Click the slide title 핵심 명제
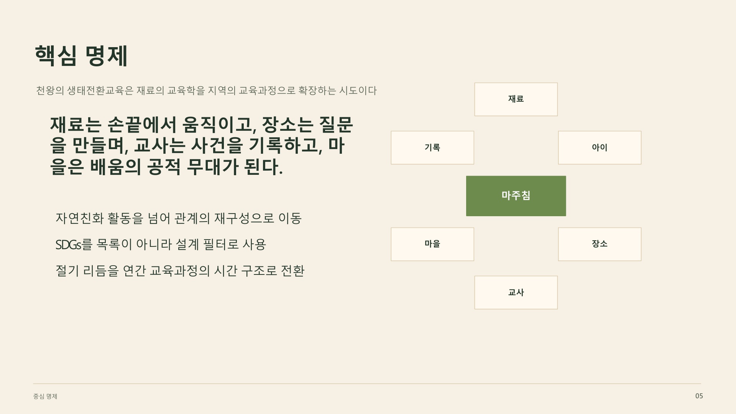The height and width of the screenshot is (414, 736). (x=81, y=56)
